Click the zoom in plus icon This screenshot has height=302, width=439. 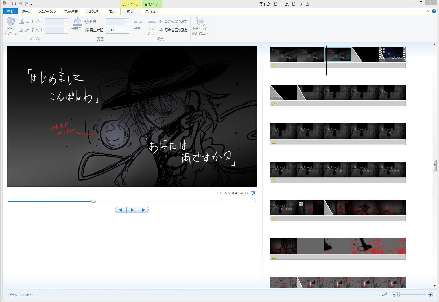pyautogui.click(x=431, y=294)
